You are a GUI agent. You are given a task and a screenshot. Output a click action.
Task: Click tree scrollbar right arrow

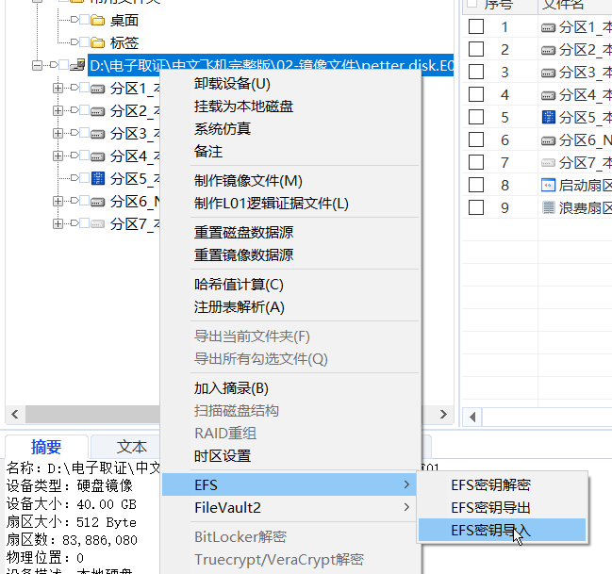tap(443, 414)
